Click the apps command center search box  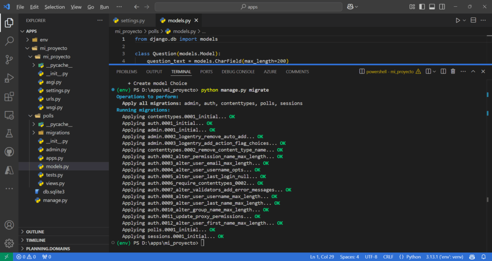248,7
